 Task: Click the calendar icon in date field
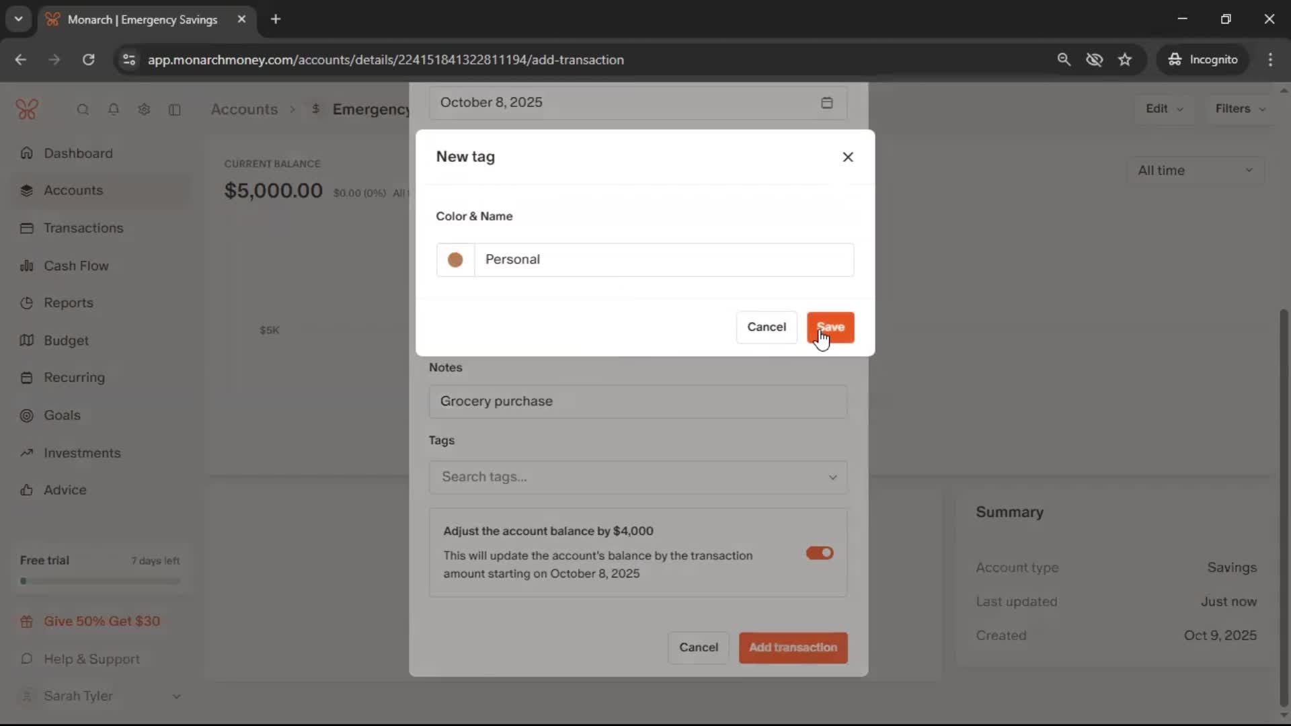point(826,103)
